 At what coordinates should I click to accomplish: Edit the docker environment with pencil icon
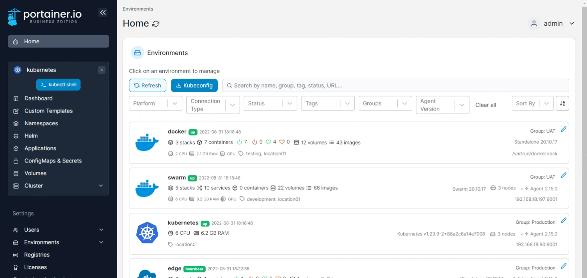point(563,129)
